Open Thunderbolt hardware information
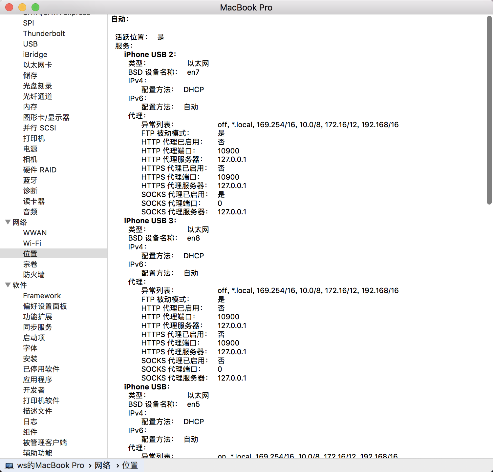 tap(44, 33)
